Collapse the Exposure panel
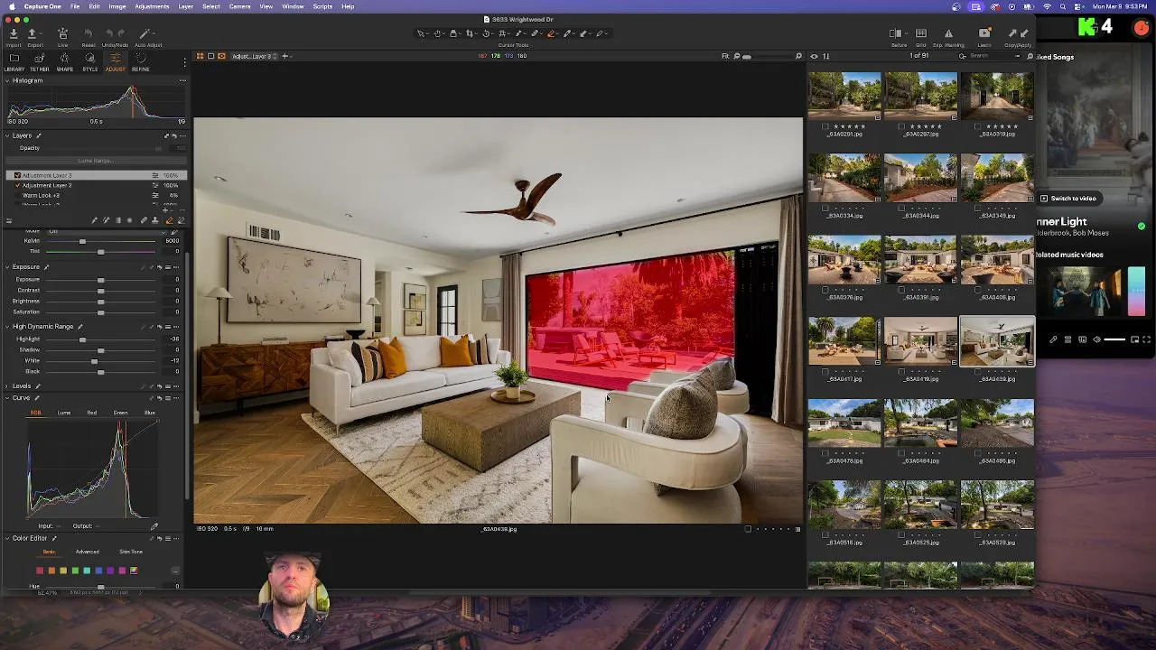 coord(8,267)
